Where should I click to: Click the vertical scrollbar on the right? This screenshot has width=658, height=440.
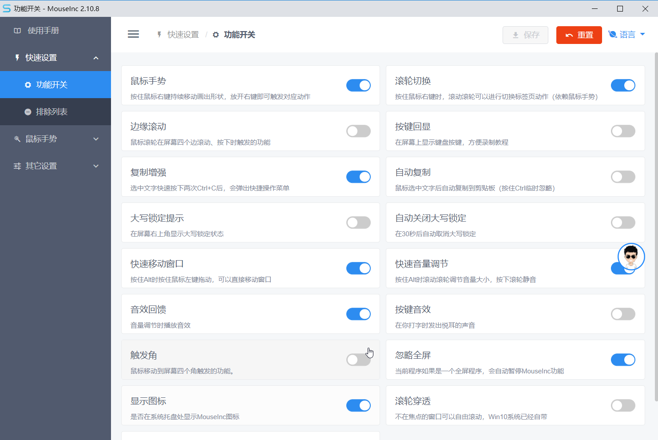coord(656,222)
